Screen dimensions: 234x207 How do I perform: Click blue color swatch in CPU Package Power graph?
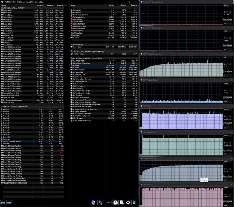[x=225, y=91]
